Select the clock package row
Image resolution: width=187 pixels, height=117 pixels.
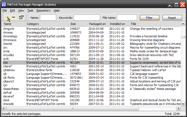click(91, 100)
